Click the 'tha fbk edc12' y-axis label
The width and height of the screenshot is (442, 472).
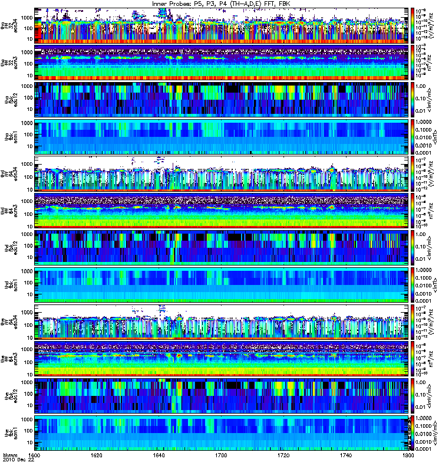coord(11,100)
